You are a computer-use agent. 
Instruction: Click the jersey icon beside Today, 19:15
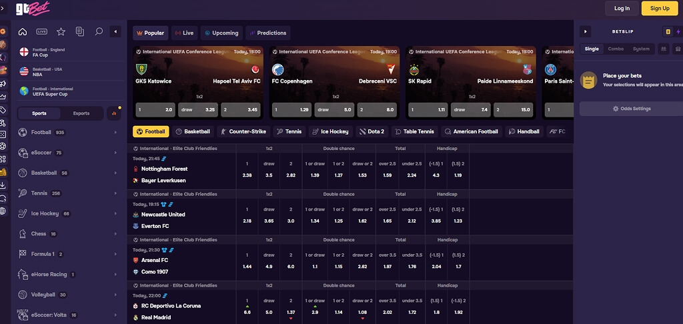[164, 204]
